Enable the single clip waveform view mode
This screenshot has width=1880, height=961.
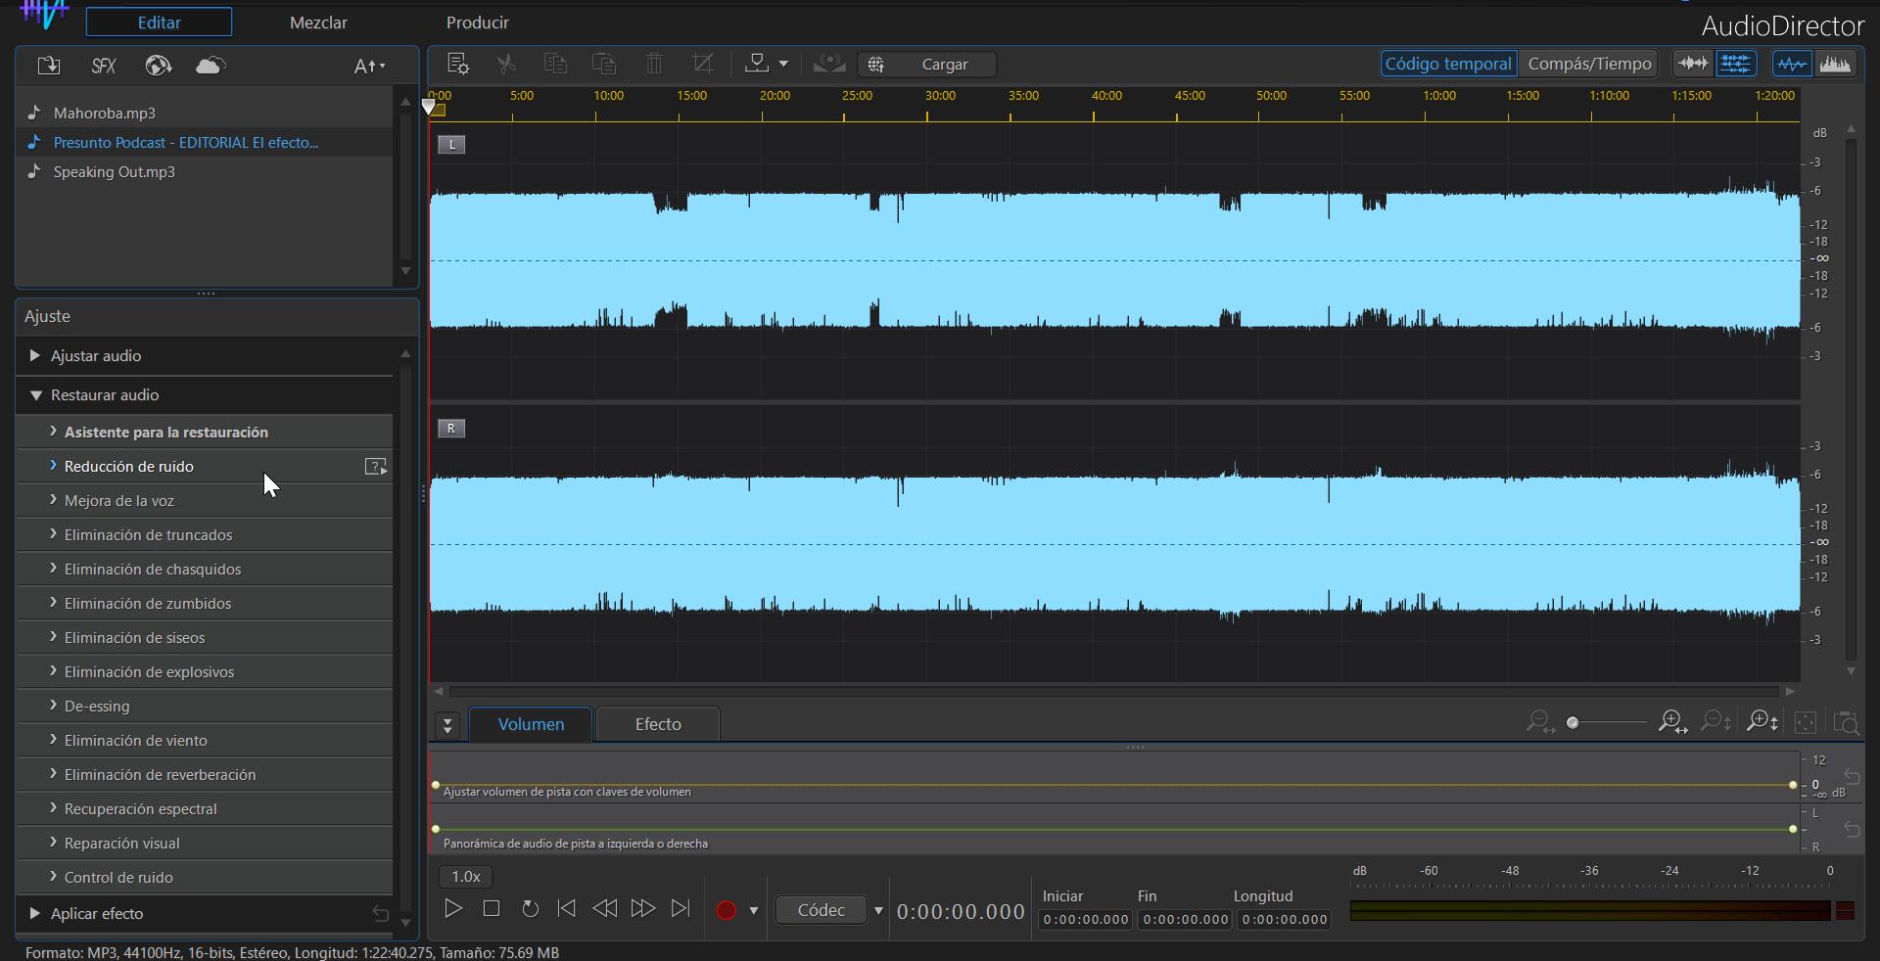[1691, 63]
